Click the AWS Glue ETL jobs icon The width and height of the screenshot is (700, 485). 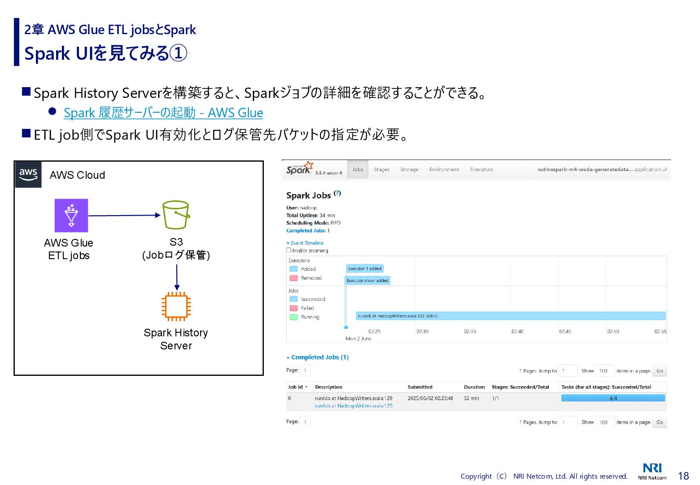pyautogui.click(x=71, y=216)
